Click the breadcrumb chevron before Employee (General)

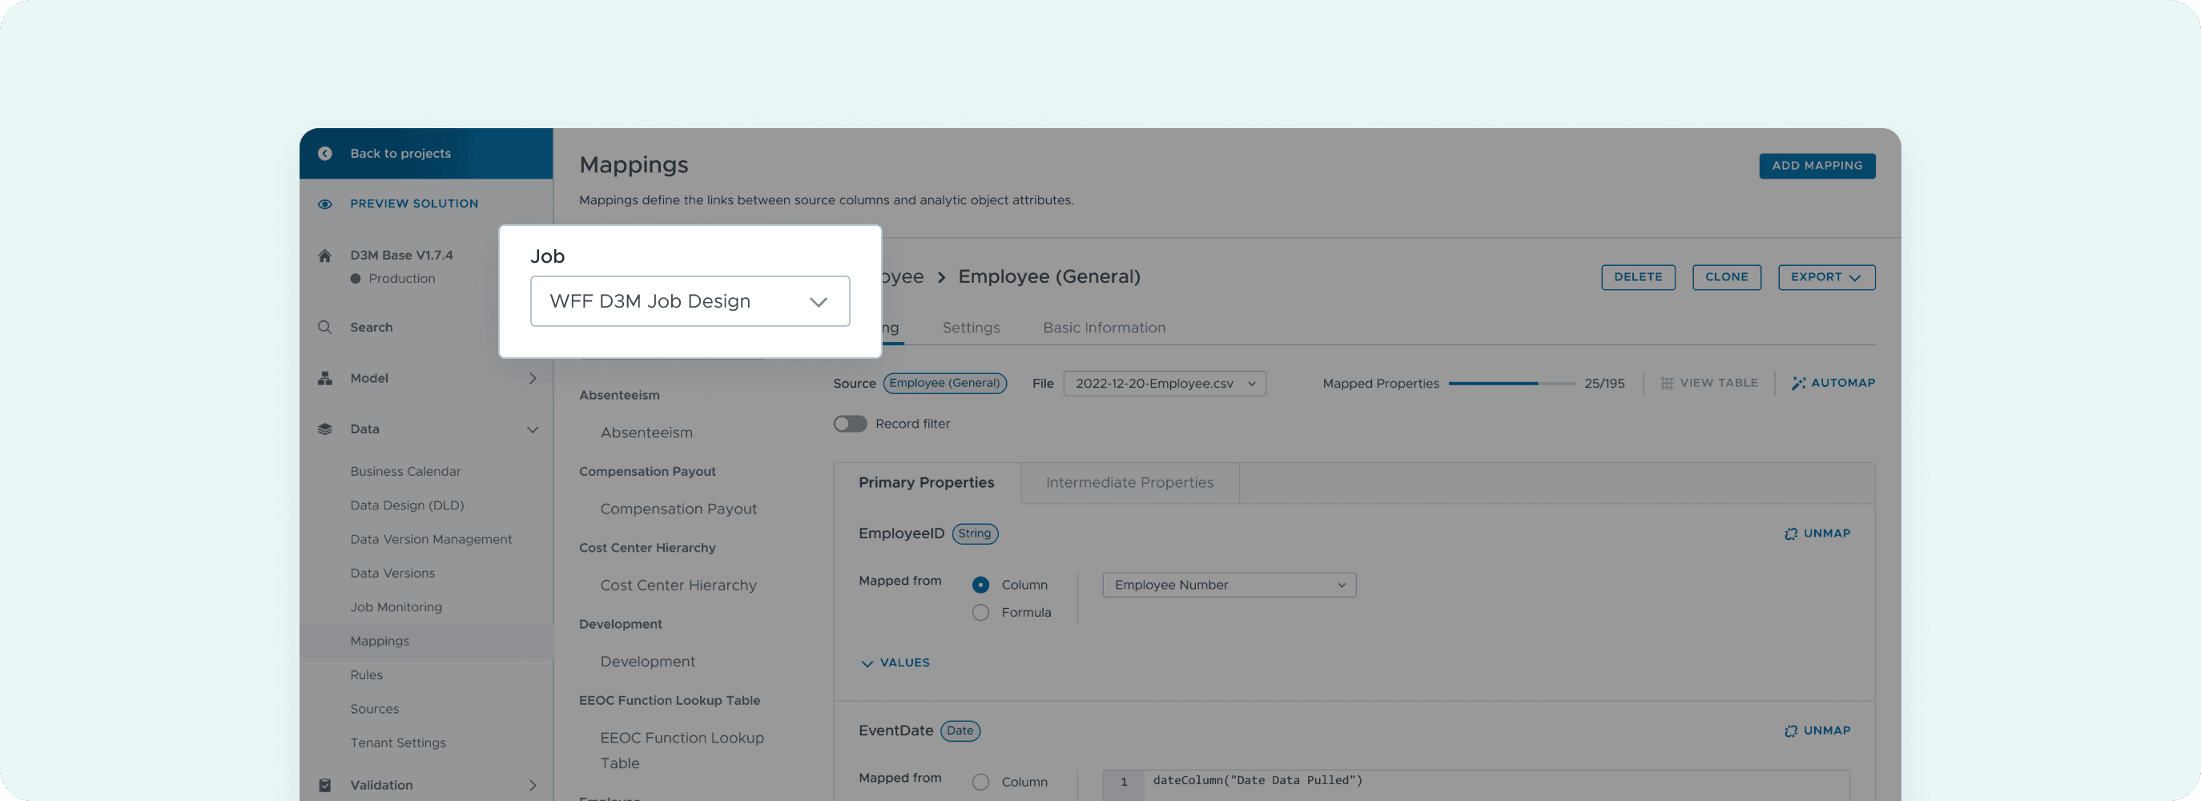[x=942, y=277]
